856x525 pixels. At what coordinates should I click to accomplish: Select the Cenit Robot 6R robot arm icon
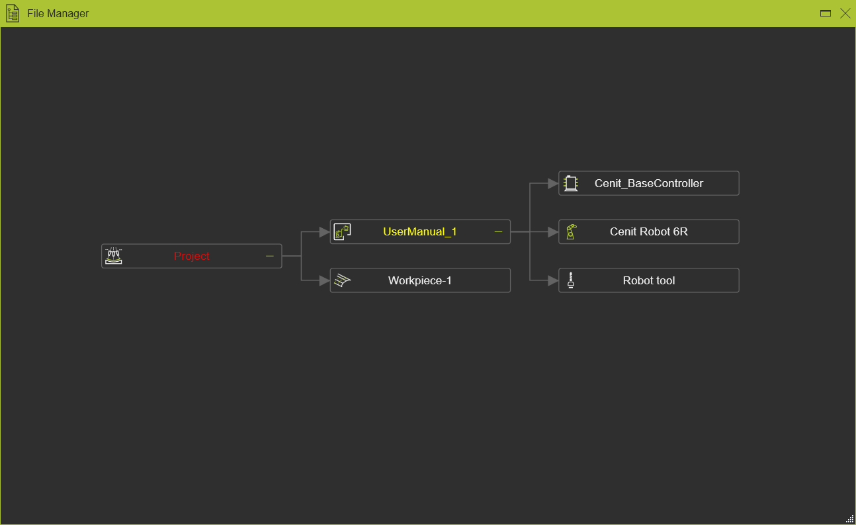[x=571, y=231]
